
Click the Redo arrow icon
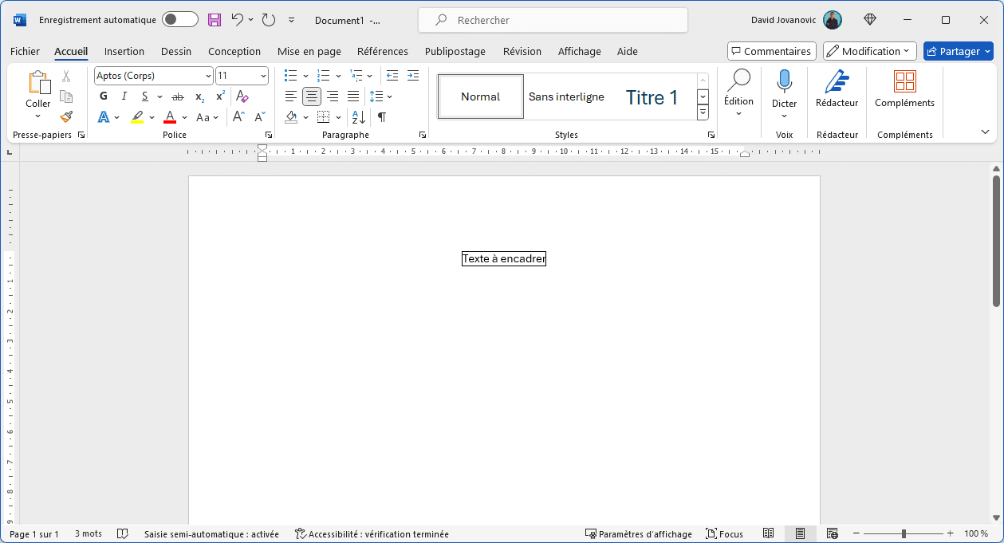(x=269, y=20)
